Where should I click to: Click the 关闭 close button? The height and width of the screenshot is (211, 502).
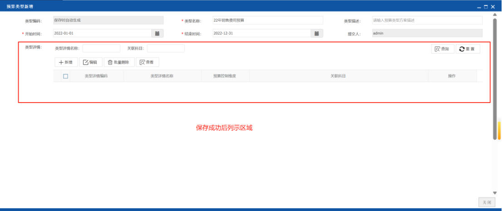(487, 202)
